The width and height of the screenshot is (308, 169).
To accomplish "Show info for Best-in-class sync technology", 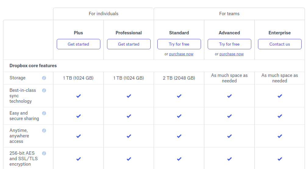I will [44, 91].
